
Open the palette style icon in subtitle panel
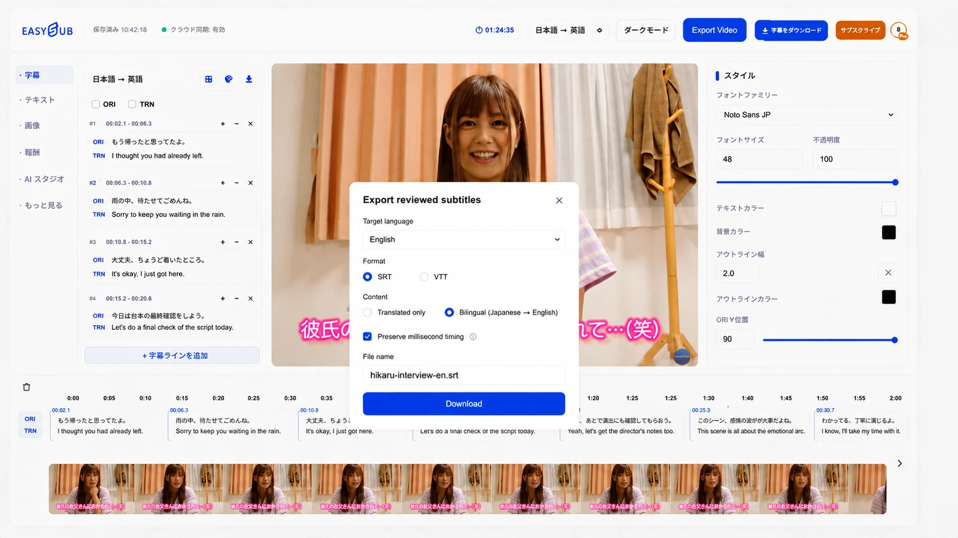pyautogui.click(x=229, y=79)
